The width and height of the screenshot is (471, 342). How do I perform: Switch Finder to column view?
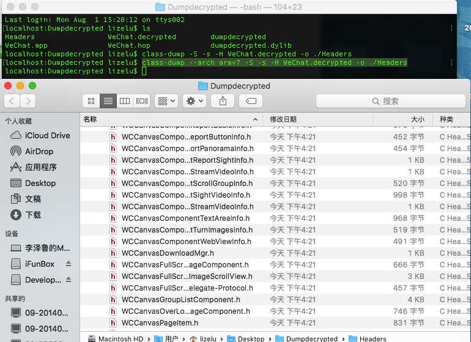tap(125, 101)
